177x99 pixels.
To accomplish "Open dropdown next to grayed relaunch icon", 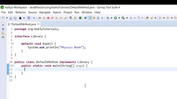I will click(x=142, y=18).
